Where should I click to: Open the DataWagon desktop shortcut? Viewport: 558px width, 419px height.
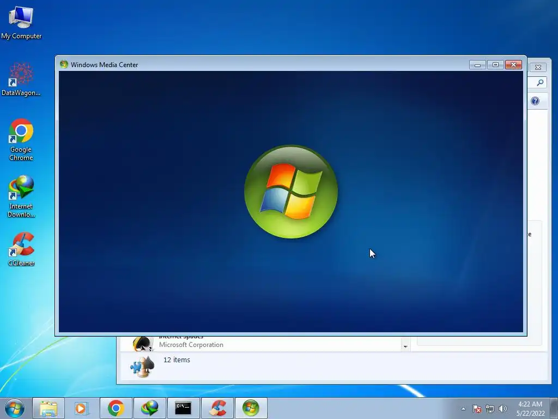[x=21, y=79]
